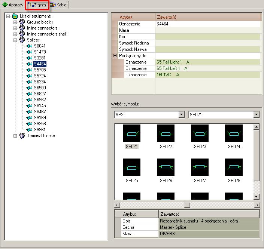Image resolution: width=264 pixels, height=249 pixels.
Task: Click the Inline connectors shell category icon
Action: tap(22, 34)
